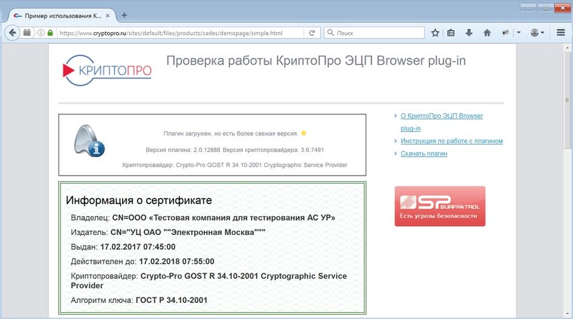This screenshot has height=319, width=573.
Task: Open the downloads arrow icon
Action: (x=469, y=33)
